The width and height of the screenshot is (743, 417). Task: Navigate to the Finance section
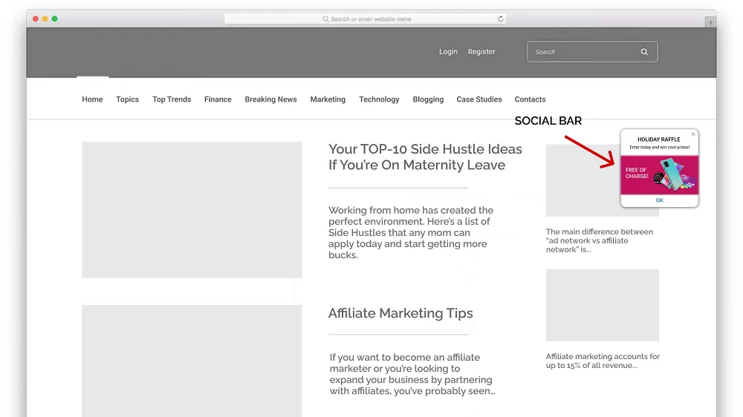[x=218, y=99]
